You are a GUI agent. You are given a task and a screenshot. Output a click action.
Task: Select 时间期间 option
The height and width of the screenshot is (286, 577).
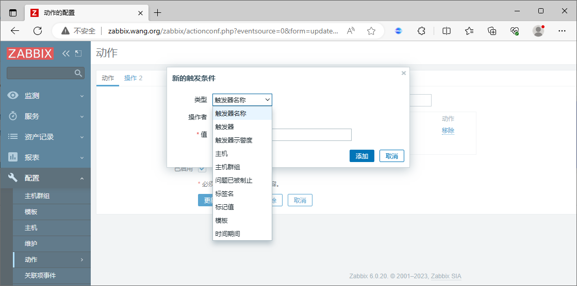point(242,234)
